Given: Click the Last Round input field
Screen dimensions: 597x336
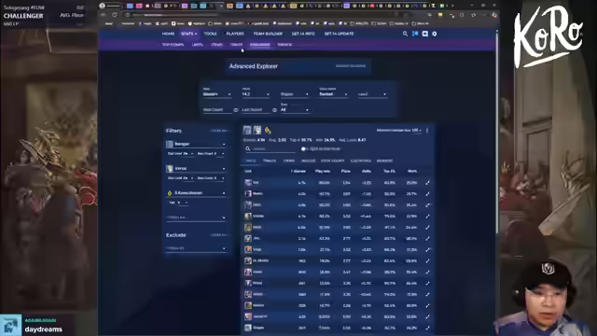Looking at the screenshot, I should 256,110.
